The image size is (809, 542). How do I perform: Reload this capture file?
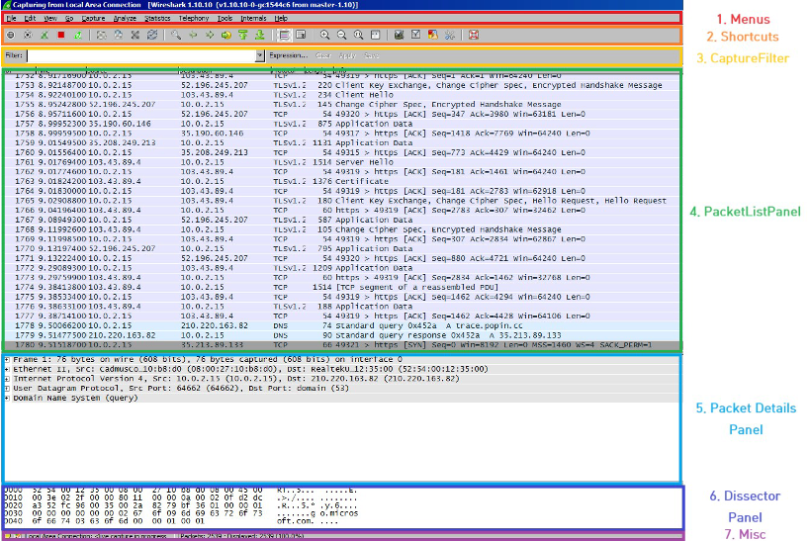[152, 35]
